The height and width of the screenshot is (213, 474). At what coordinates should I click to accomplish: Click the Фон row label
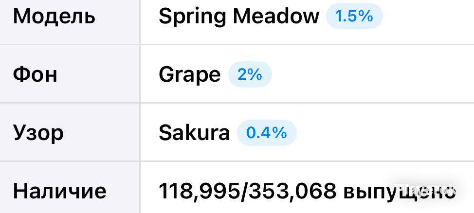(35, 74)
